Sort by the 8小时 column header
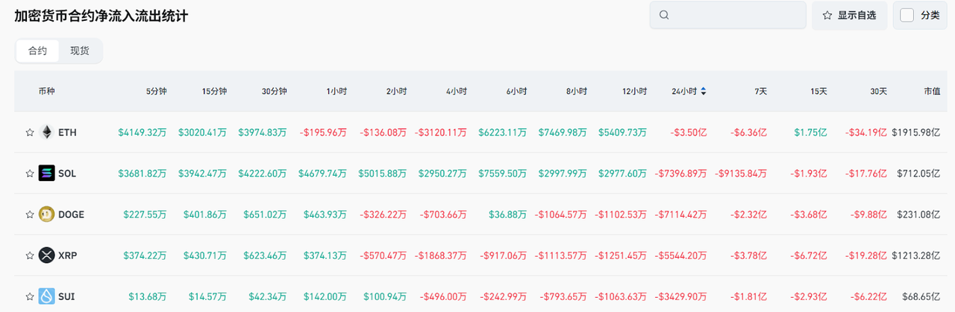The width and height of the screenshot is (955, 312). 577,92
